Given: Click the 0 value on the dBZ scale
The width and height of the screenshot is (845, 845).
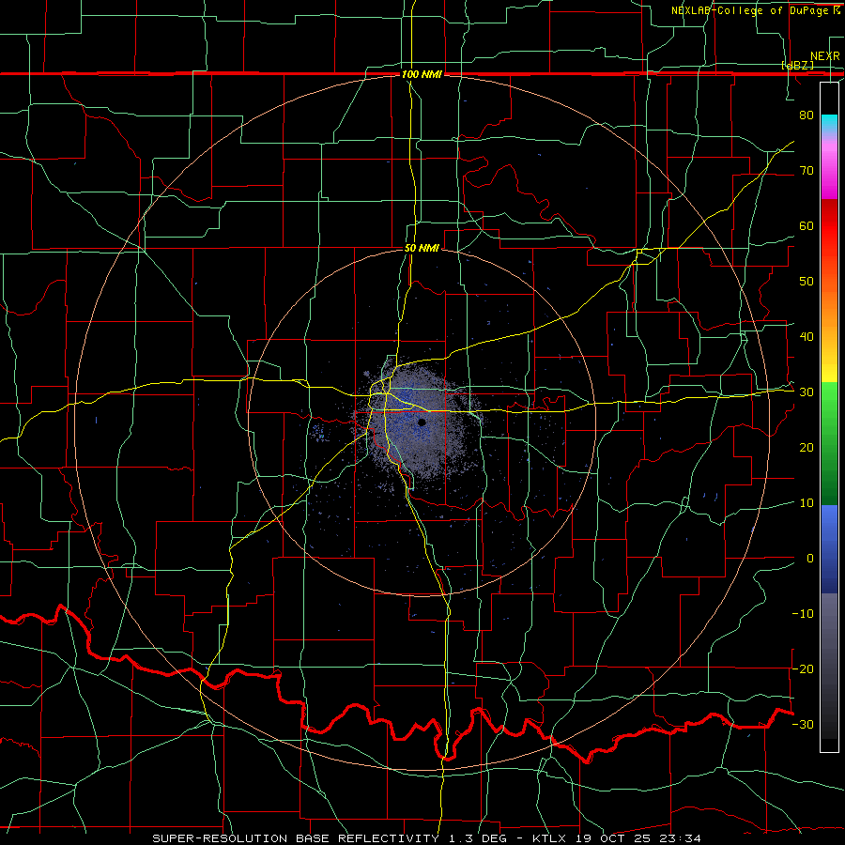Looking at the screenshot, I should (809, 559).
